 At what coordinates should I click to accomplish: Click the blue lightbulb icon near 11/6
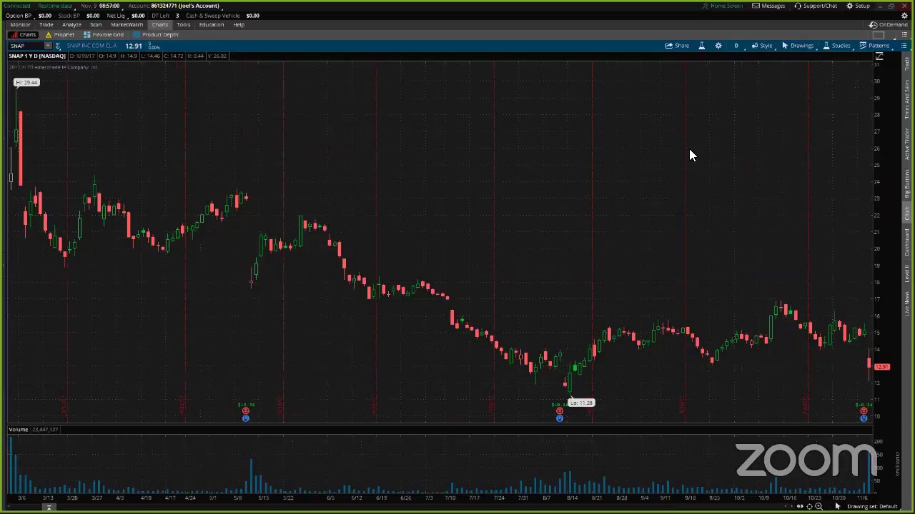(864, 418)
